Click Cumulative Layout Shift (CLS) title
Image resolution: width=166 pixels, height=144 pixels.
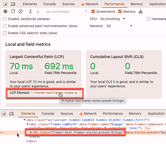pyautogui.click(x=117, y=57)
